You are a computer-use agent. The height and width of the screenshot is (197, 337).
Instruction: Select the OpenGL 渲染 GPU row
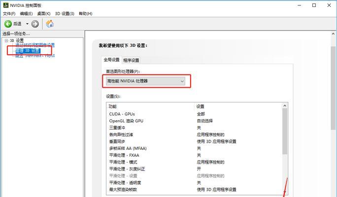[x=194, y=121]
